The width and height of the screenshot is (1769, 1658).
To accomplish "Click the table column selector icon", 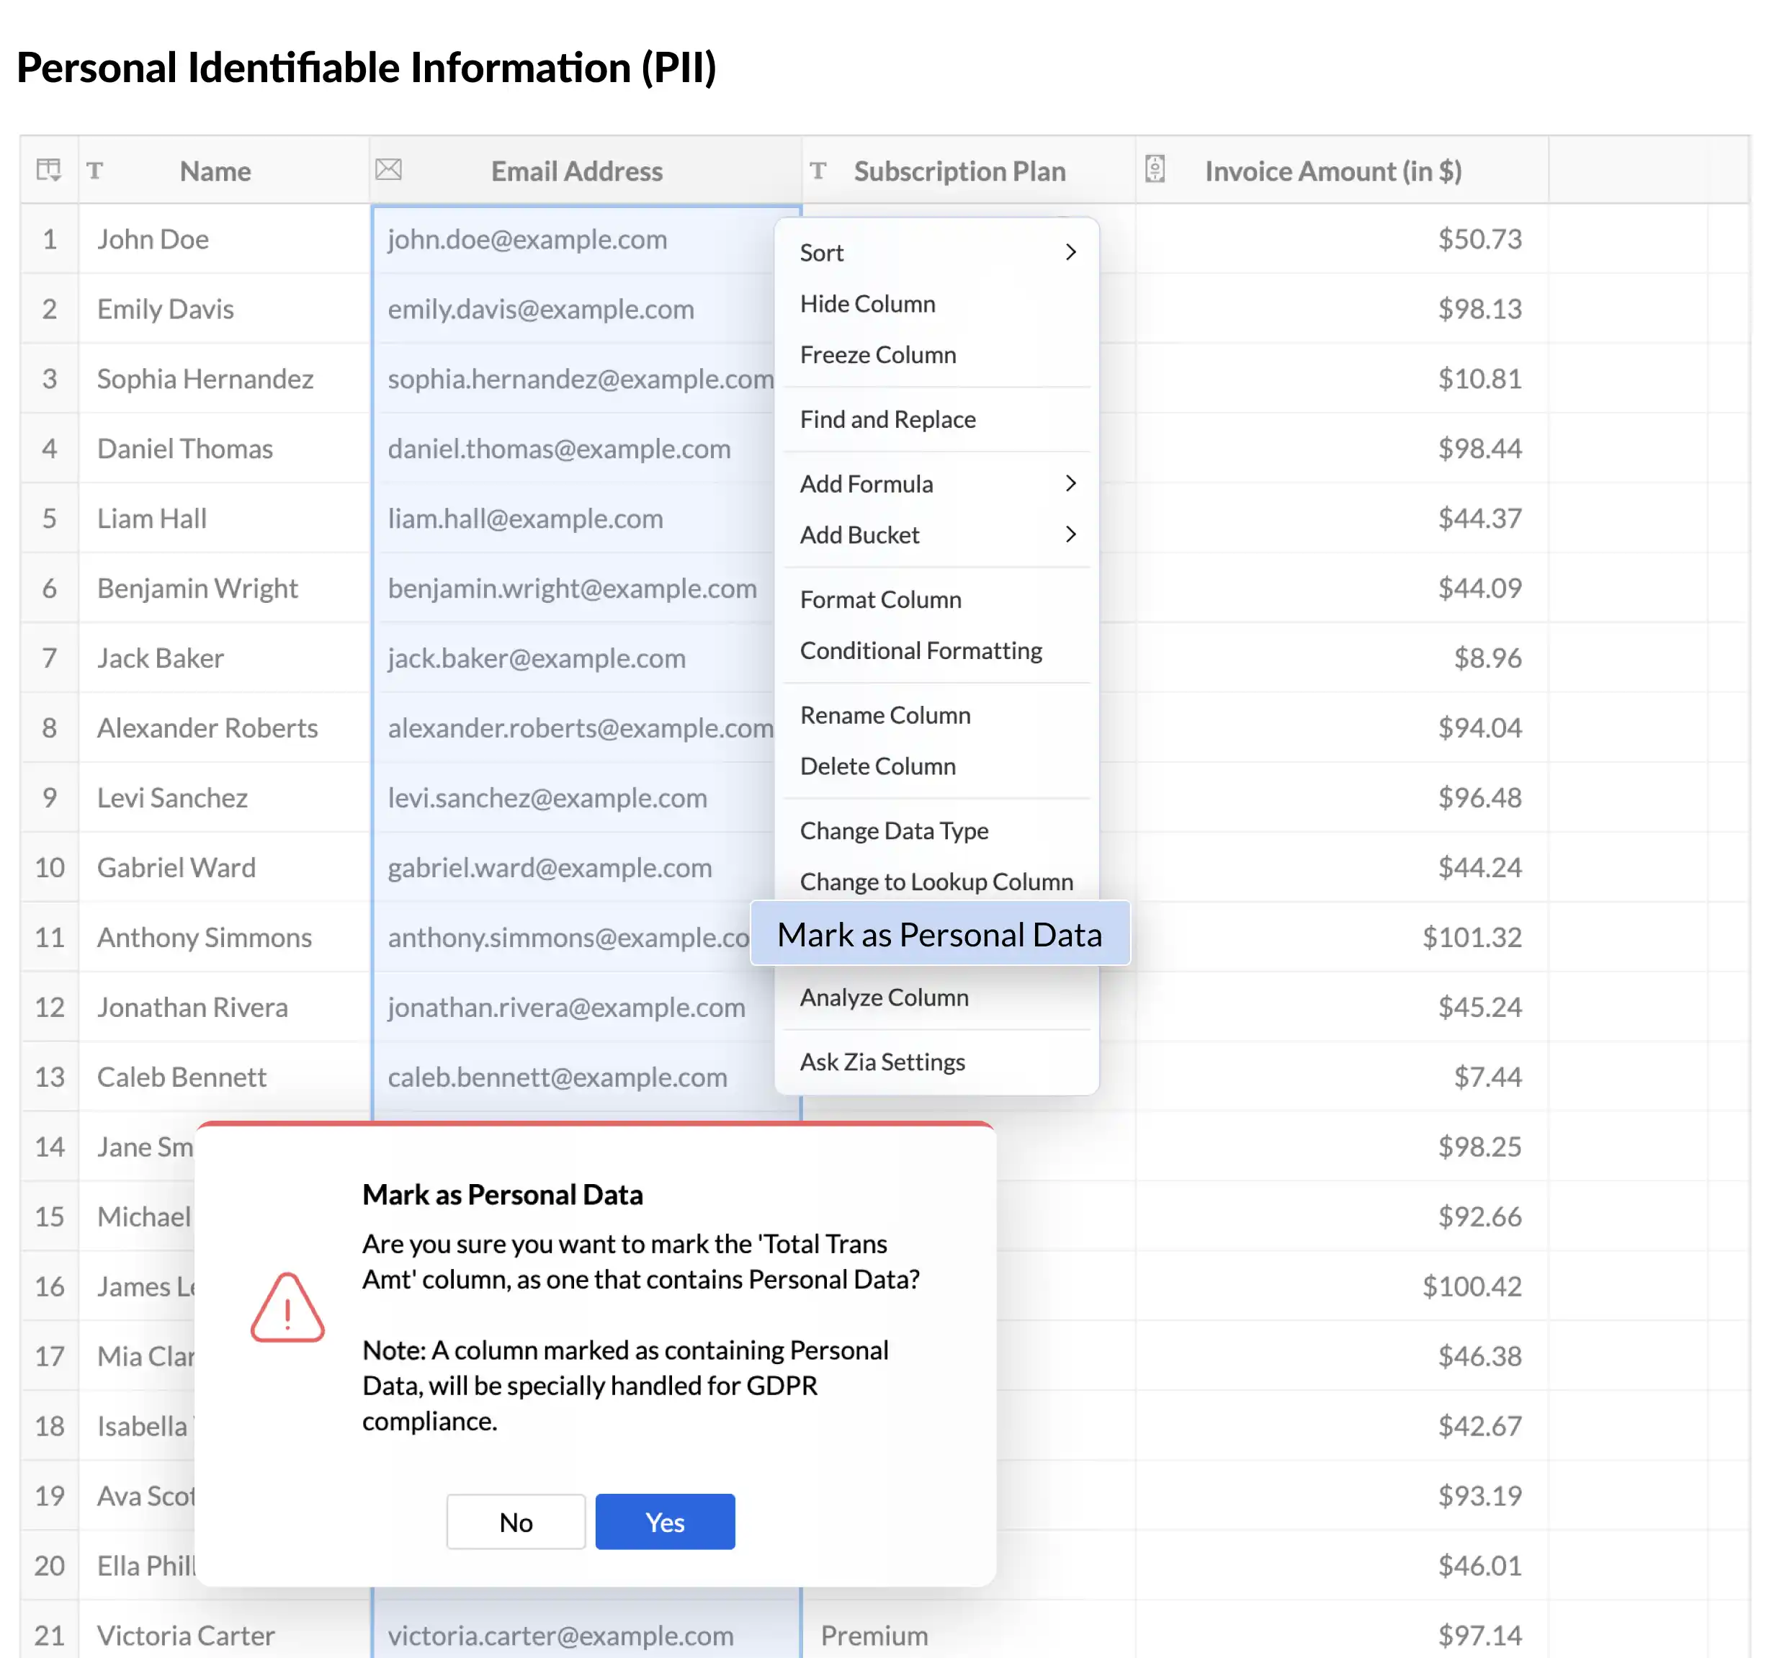I will (49, 170).
